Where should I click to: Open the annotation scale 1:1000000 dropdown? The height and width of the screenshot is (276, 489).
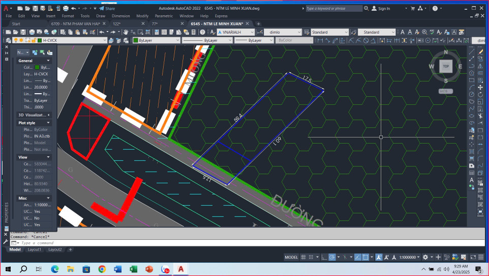pos(409,257)
